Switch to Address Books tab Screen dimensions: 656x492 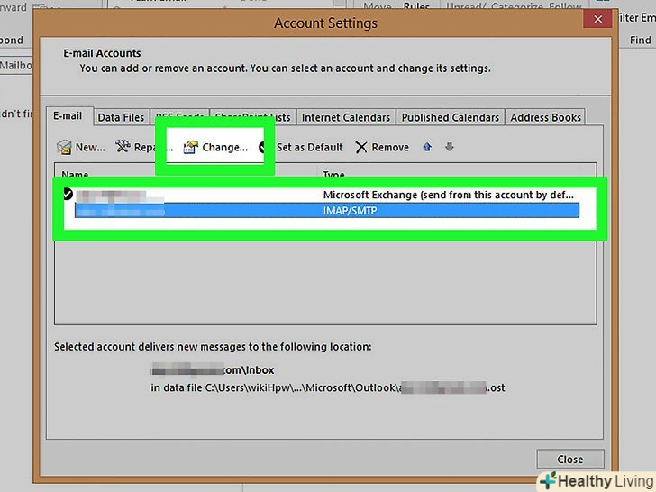click(545, 117)
